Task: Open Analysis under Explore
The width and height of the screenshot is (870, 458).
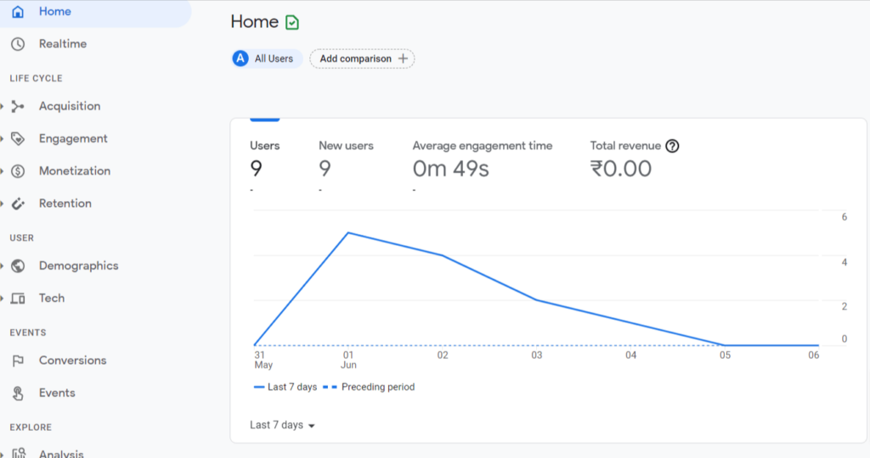Action: pyautogui.click(x=61, y=454)
